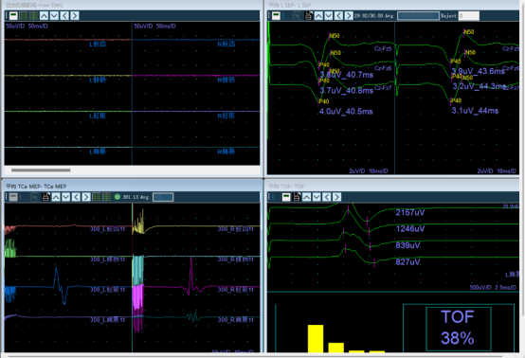Click the display mode icon in L SEP toolbar
525x358 pixels.
276,15
